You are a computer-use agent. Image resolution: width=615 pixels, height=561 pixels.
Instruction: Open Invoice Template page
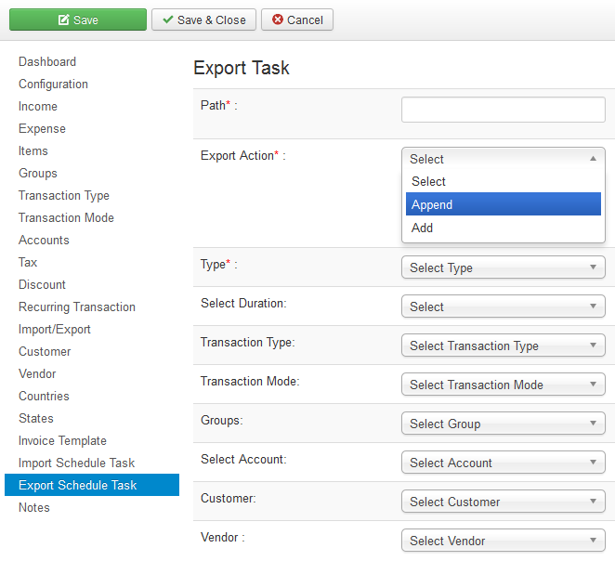62,440
